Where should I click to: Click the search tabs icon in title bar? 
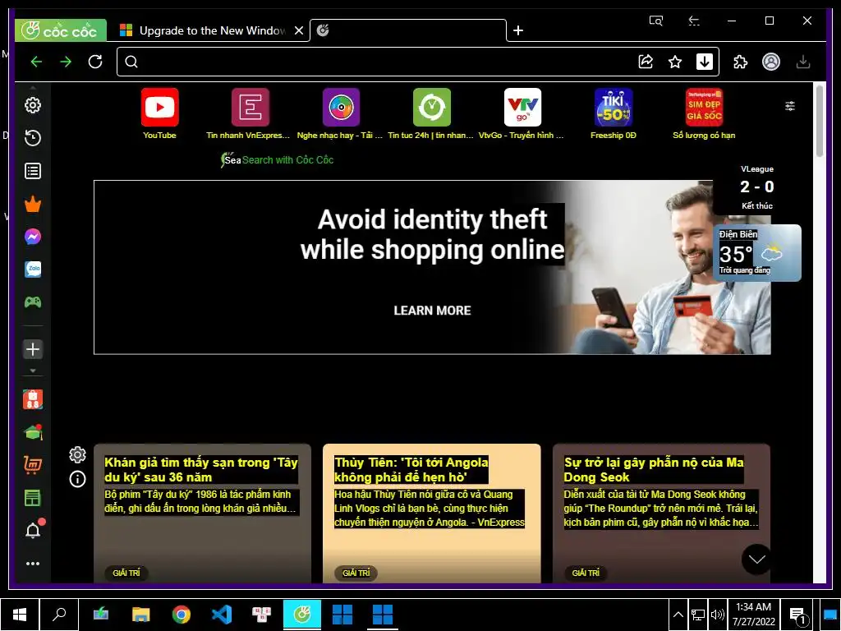pyautogui.click(x=656, y=21)
